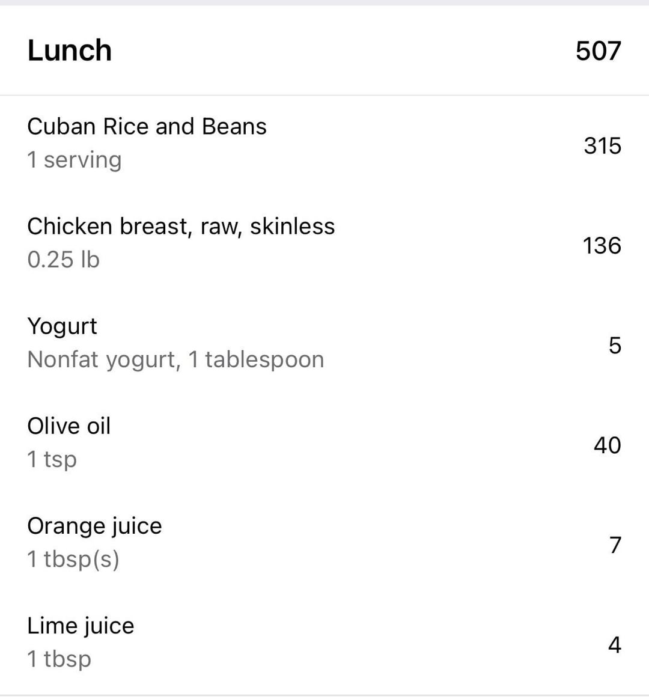The image size is (649, 699).
Task: Open the Orange juice entry
Action: [94, 526]
